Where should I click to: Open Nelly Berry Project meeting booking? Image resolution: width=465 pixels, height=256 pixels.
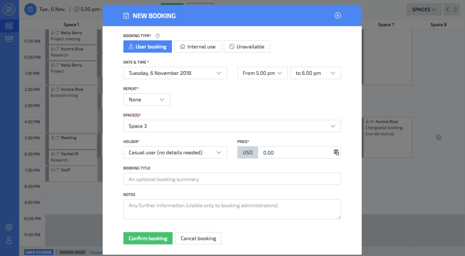coord(71,36)
